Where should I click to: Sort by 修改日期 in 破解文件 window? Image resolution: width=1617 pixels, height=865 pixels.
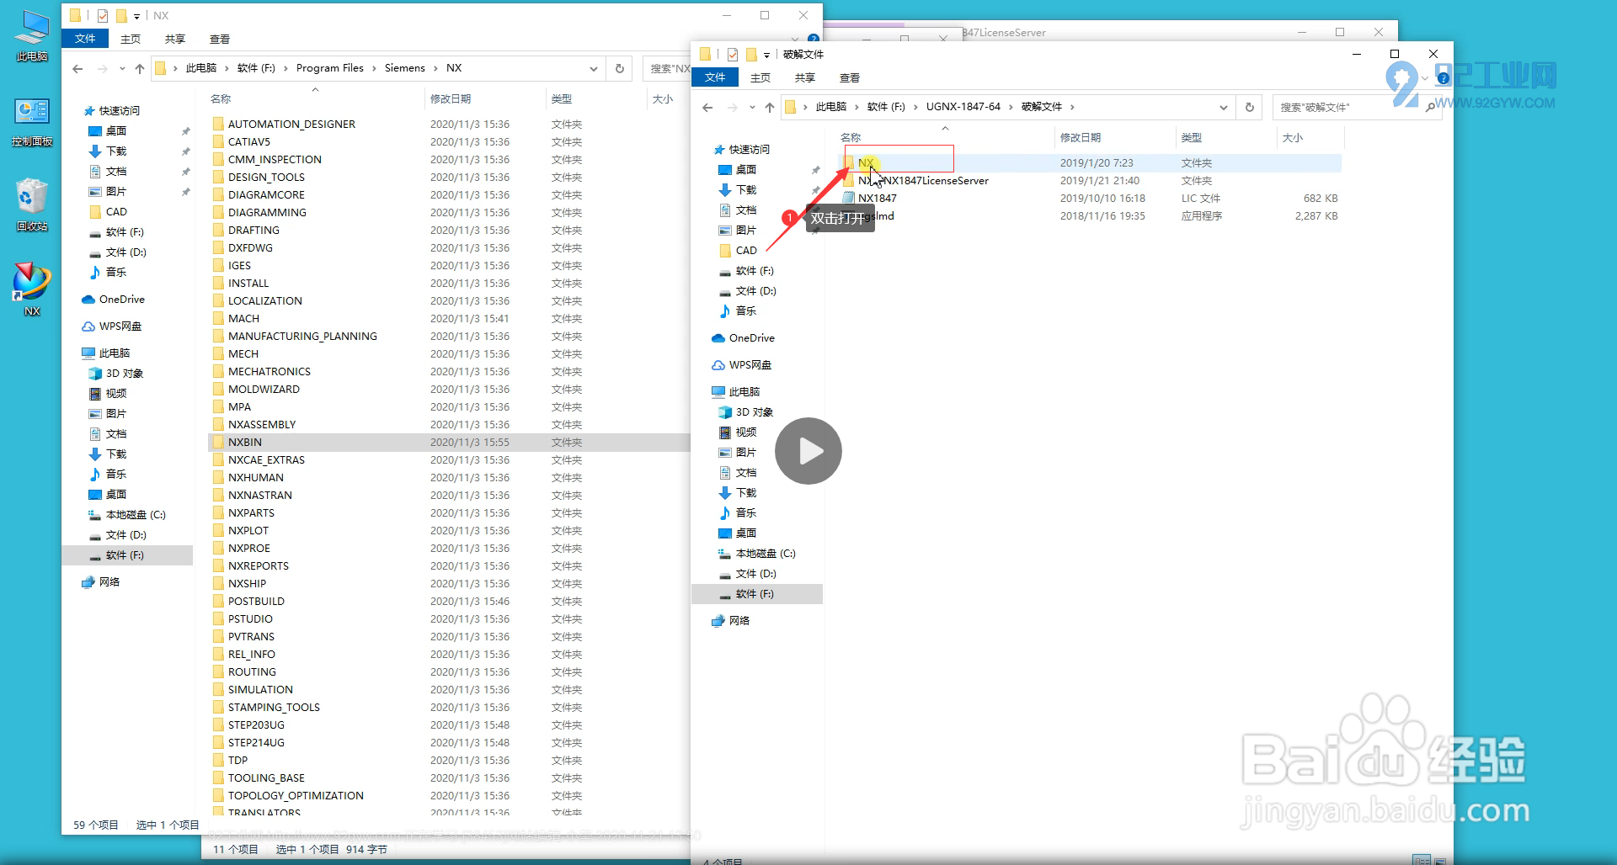(x=1081, y=137)
